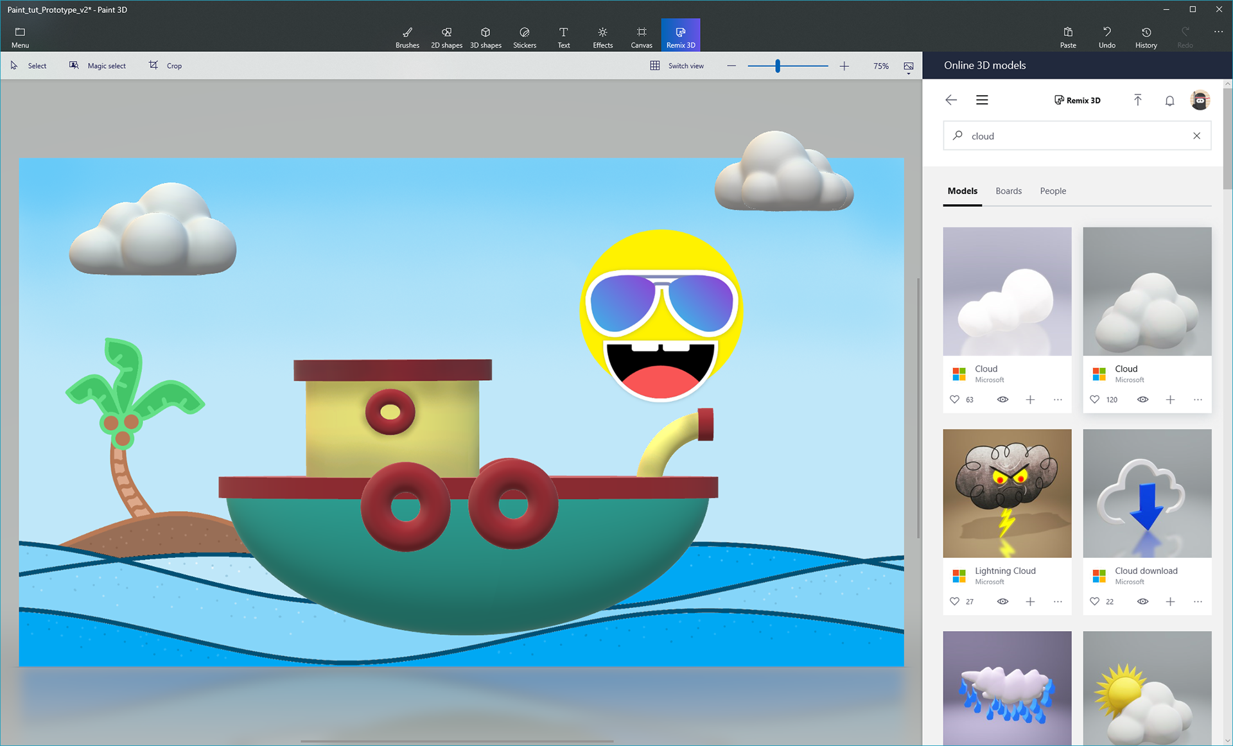Choose the Magic select tool
1233x746 pixels.
[x=98, y=65]
